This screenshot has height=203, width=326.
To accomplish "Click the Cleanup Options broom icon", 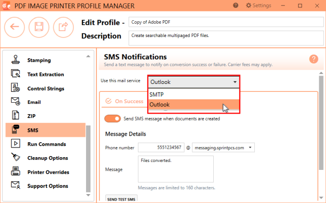I will (x=16, y=157).
